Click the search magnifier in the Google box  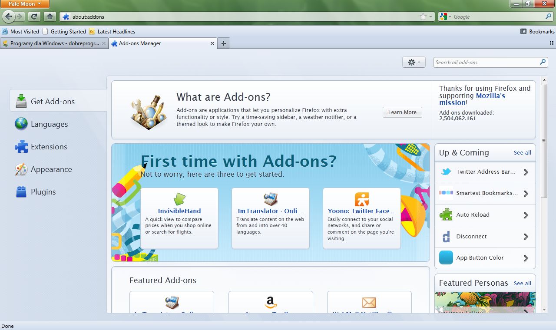[548, 16]
